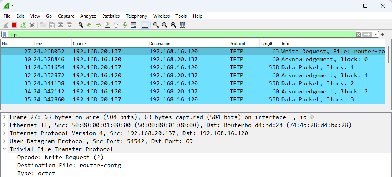The height and width of the screenshot is (177, 392).
Task: Open capture options gear icon
Action: click(x=32, y=25)
